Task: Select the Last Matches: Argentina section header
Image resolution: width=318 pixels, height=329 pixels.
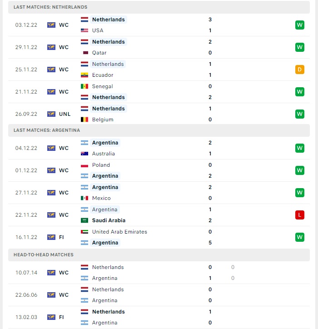Action: pos(159,130)
